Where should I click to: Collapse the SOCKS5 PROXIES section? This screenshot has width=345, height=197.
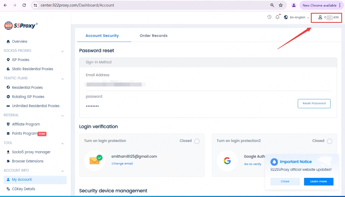tap(62, 51)
